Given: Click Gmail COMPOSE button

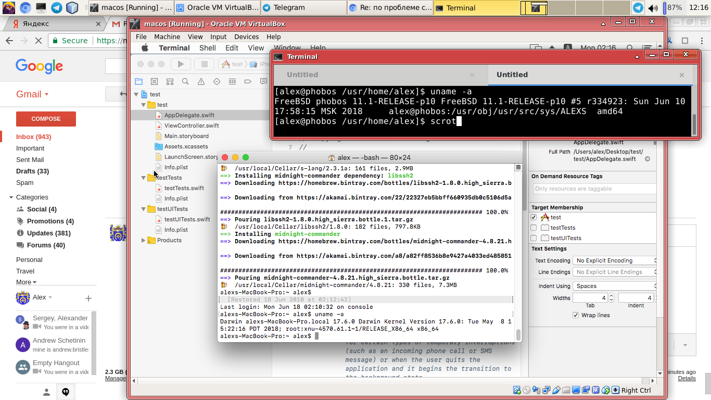Looking at the screenshot, I should [46, 119].
